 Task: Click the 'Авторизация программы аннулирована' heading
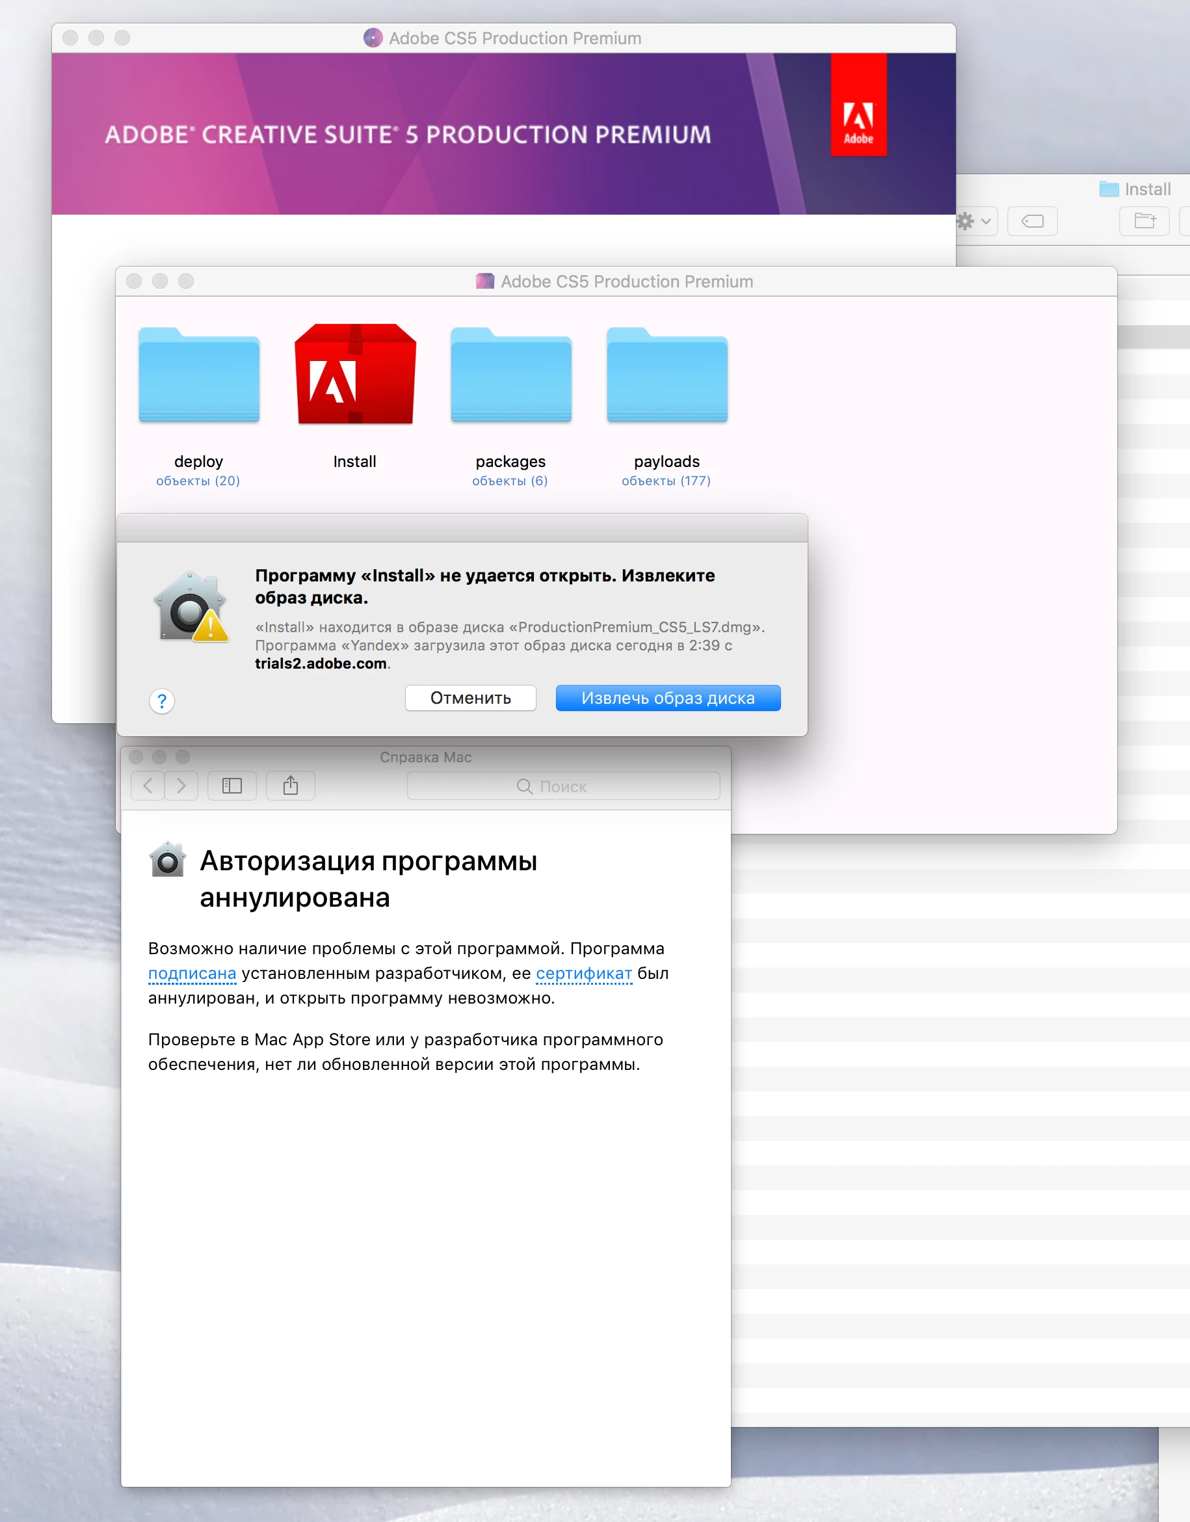368,879
